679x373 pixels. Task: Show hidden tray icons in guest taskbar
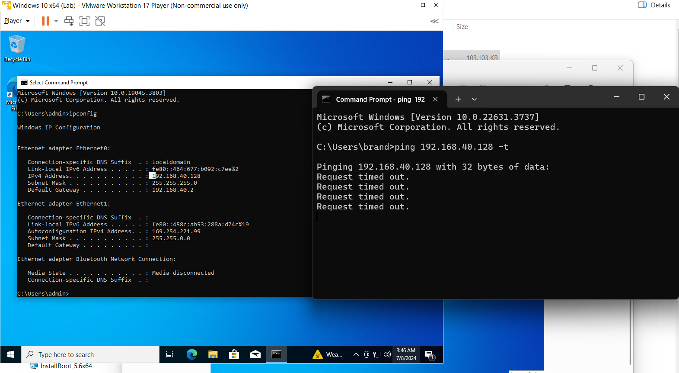356,354
